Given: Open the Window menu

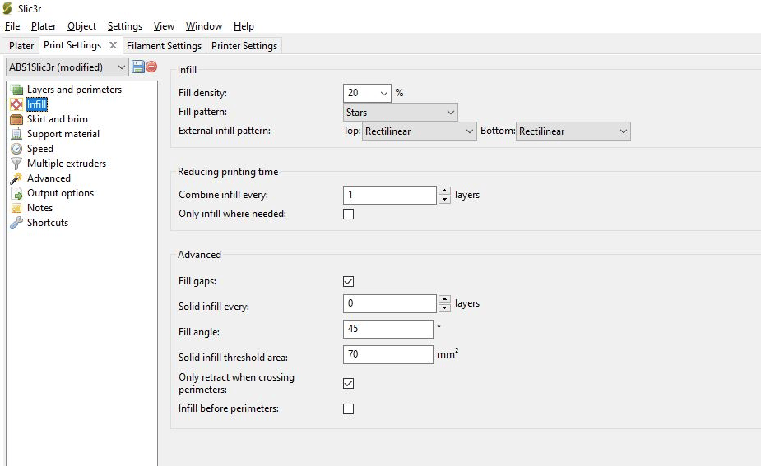Looking at the screenshot, I should tap(204, 26).
